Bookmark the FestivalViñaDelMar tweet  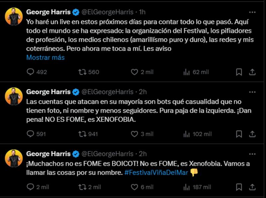[x=239, y=187]
